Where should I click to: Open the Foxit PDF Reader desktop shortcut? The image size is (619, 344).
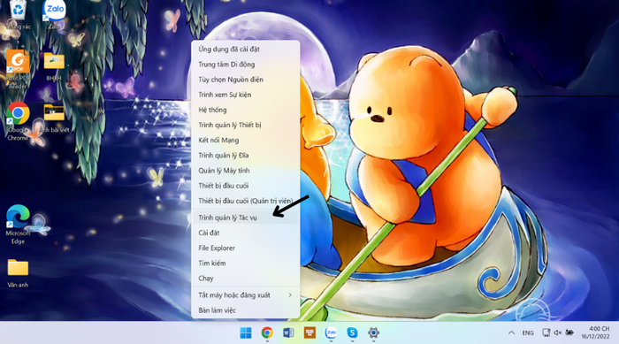tap(18, 70)
